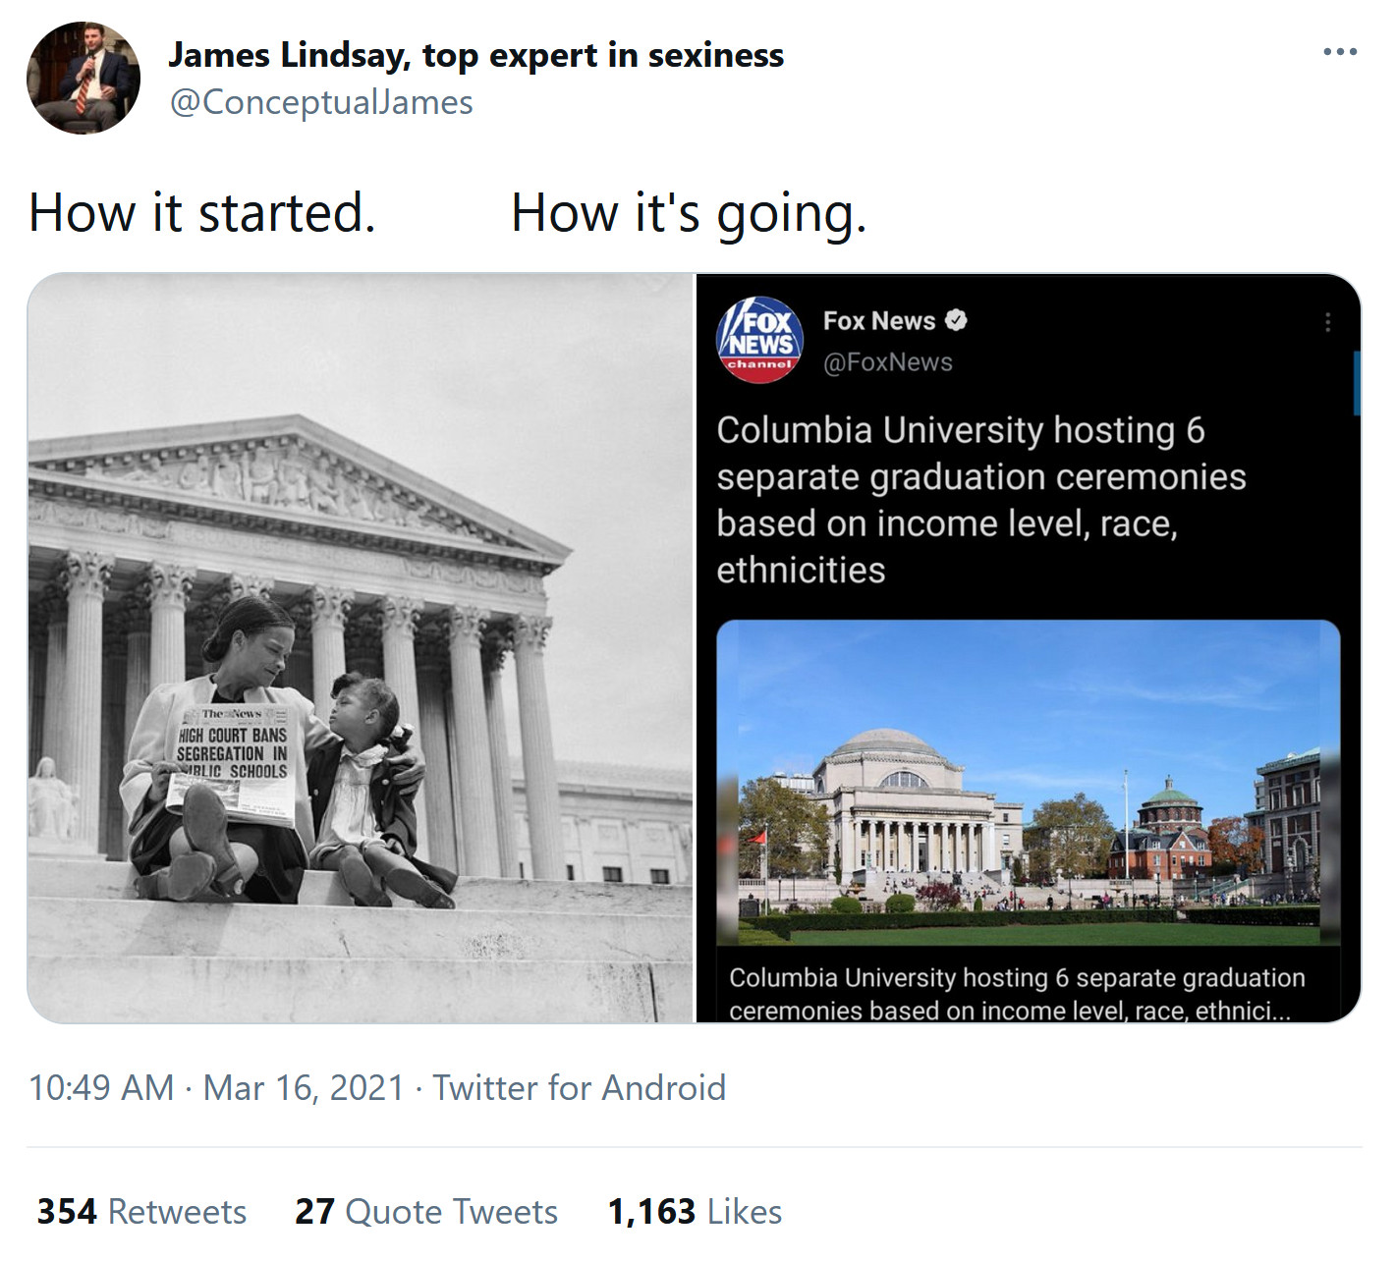Open the three-dot more options menu

[x=1339, y=51]
